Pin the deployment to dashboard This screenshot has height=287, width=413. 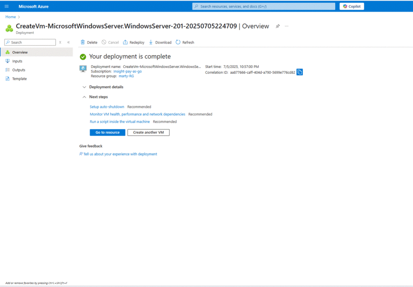coord(277,26)
